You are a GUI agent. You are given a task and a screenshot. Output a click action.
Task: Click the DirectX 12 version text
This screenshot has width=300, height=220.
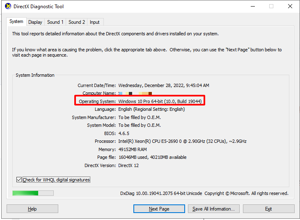(x=128, y=165)
